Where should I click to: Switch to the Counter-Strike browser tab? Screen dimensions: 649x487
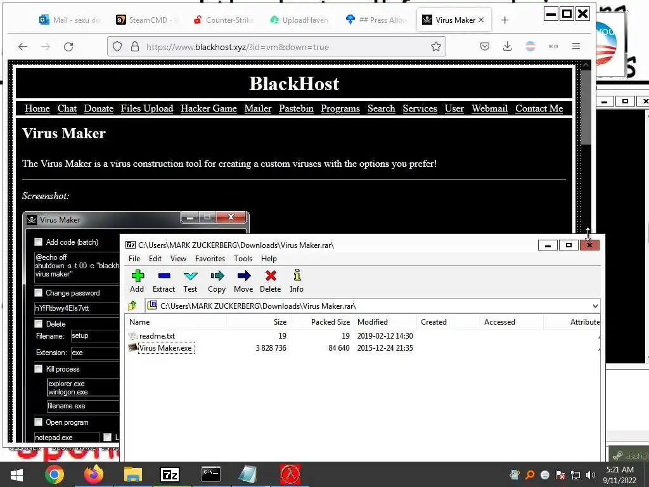tap(224, 20)
